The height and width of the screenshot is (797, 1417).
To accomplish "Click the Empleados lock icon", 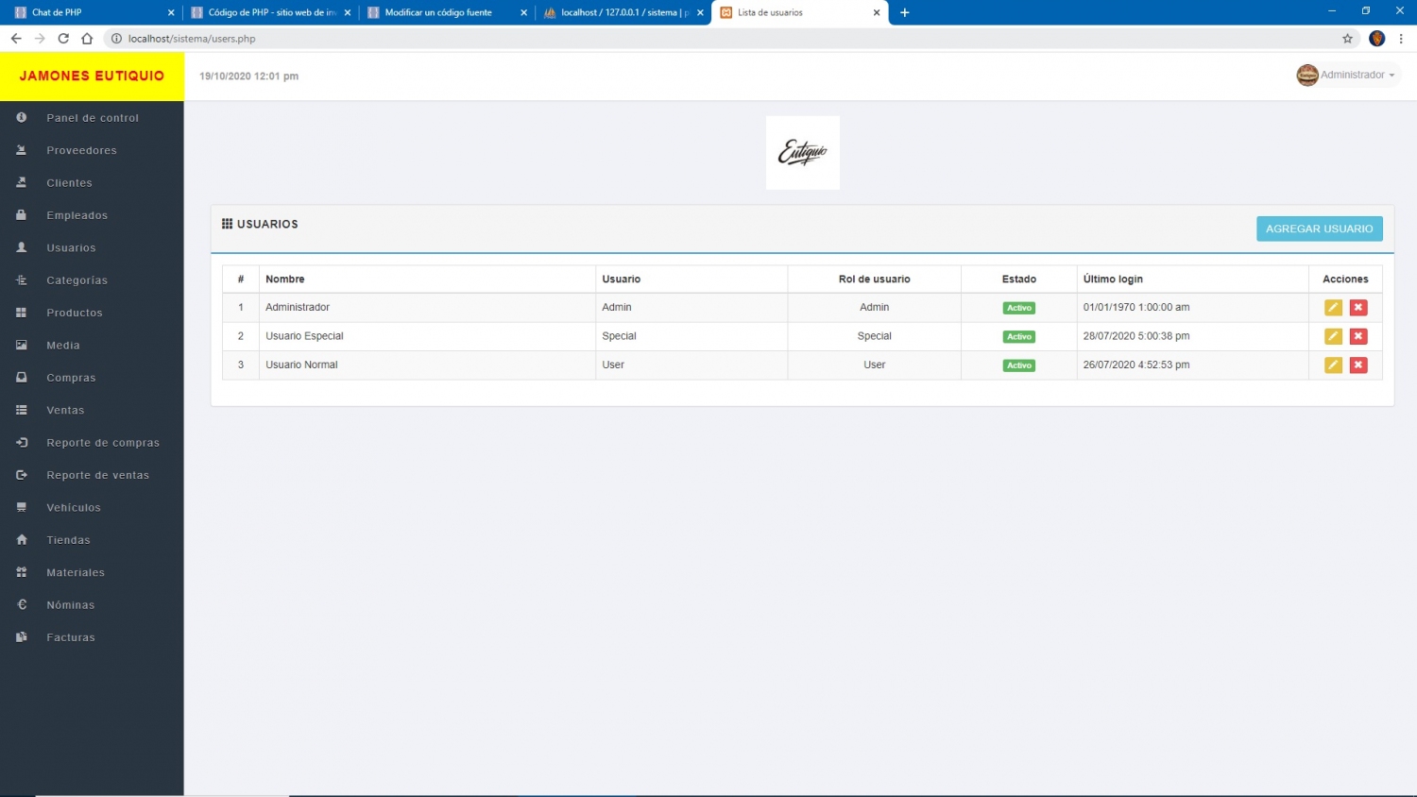I will pos(21,215).
